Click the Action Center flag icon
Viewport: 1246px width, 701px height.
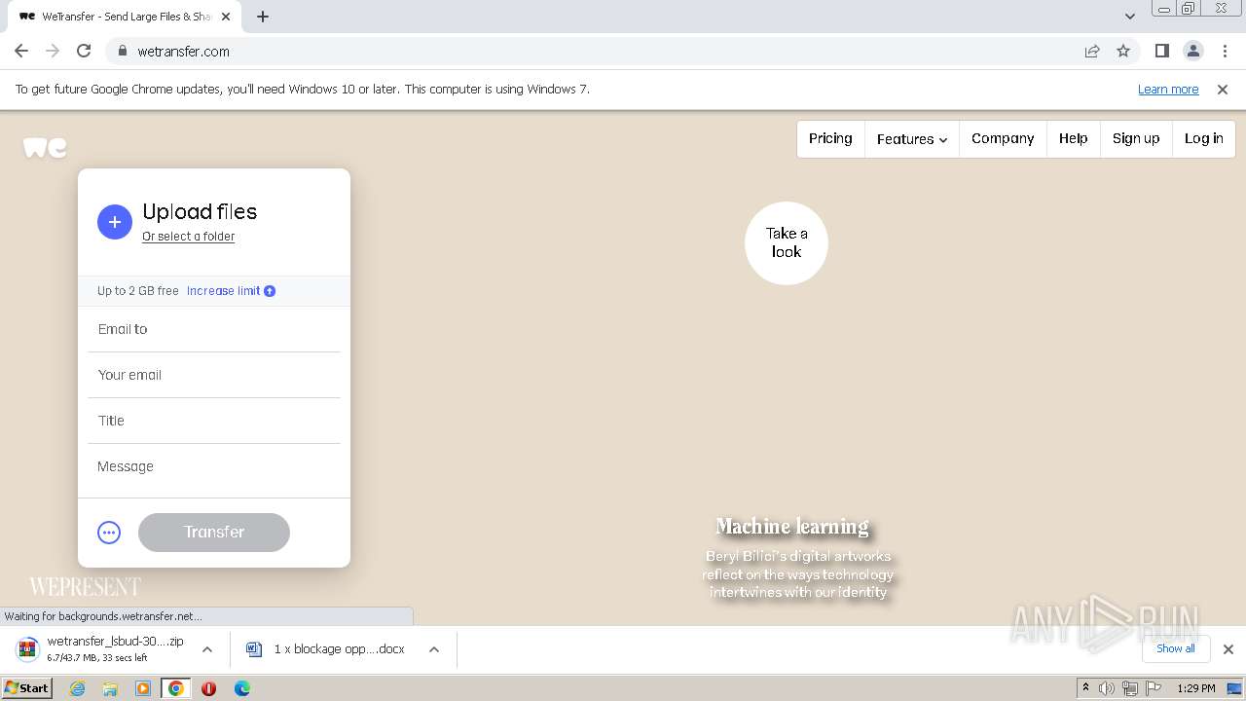click(x=1154, y=688)
